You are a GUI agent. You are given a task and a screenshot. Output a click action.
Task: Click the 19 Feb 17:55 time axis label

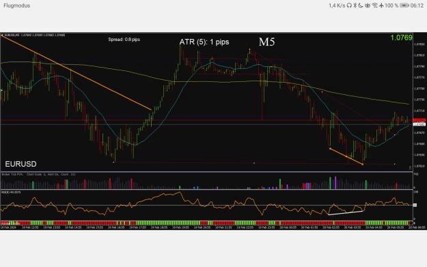[x=137, y=227]
